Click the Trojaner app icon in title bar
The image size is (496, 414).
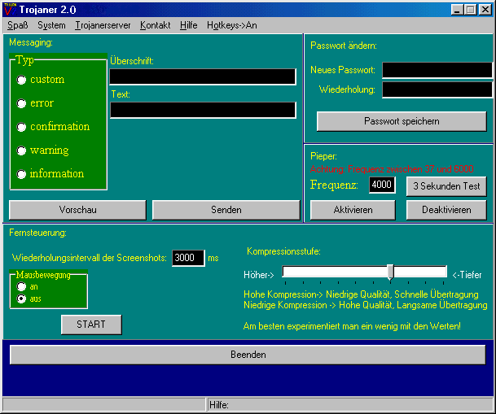pos(10,9)
